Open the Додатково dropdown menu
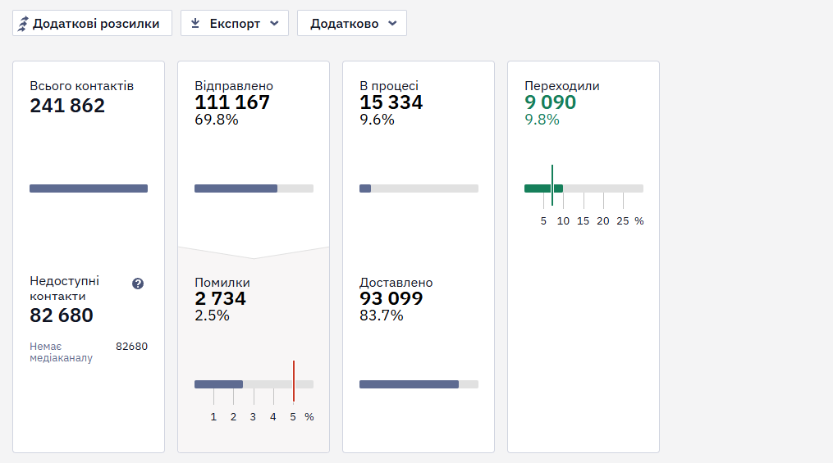The height and width of the screenshot is (463, 833). click(x=352, y=23)
